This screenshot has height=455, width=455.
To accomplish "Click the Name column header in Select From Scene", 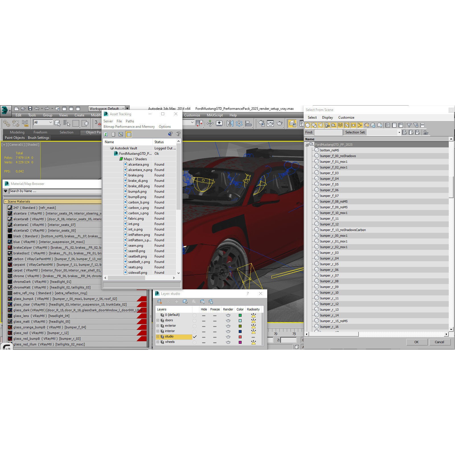I will (x=377, y=139).
